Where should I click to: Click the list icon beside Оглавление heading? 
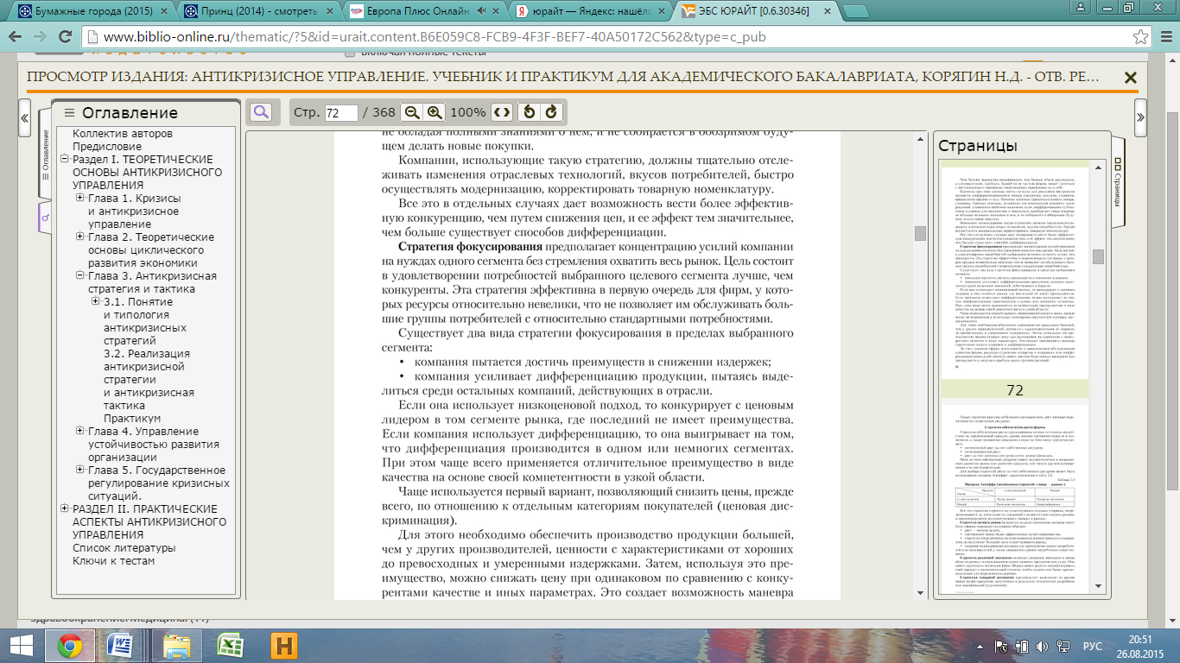coord(70,113)
